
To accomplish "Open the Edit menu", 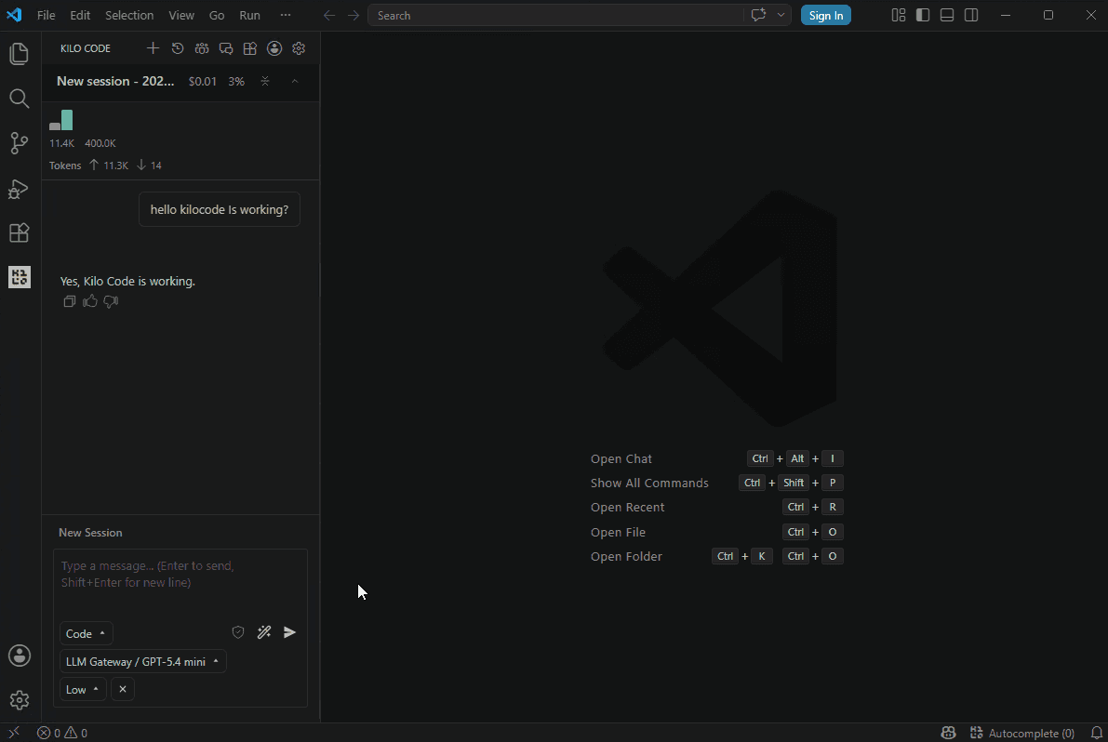I will pos(80,15).
